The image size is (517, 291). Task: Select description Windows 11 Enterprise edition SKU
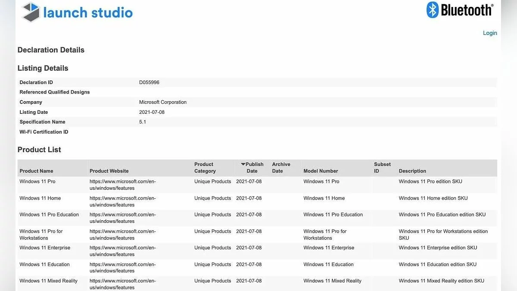coord(438,248)
